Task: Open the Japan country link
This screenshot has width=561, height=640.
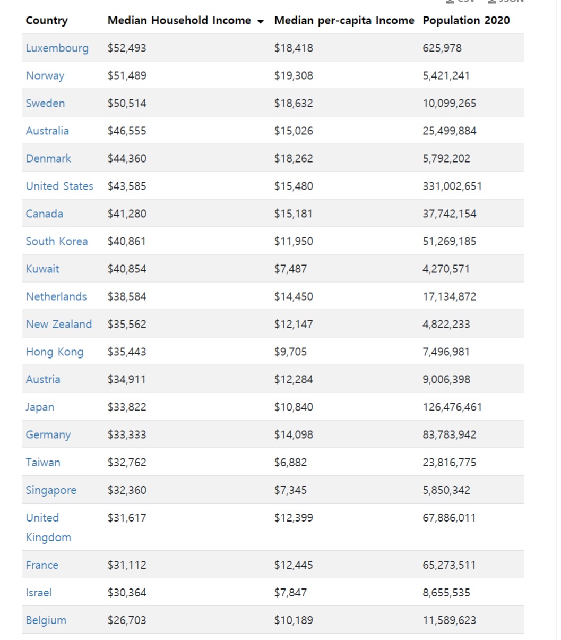Action: click(x=40, y=407)
